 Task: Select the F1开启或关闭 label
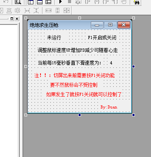(102, 38)
